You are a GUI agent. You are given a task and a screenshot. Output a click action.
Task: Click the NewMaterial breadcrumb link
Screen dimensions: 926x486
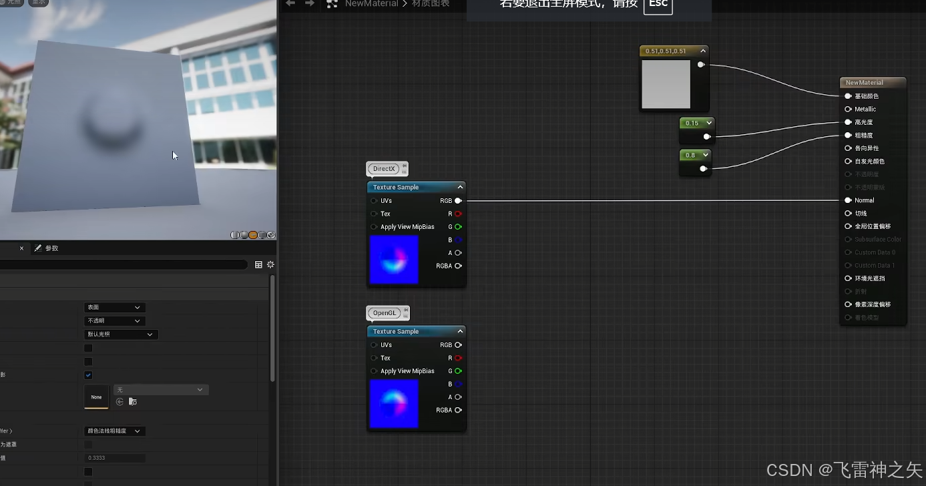[x=371, y=4]
